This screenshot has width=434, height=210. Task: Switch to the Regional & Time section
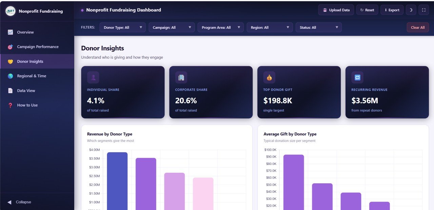click(32, 76)
